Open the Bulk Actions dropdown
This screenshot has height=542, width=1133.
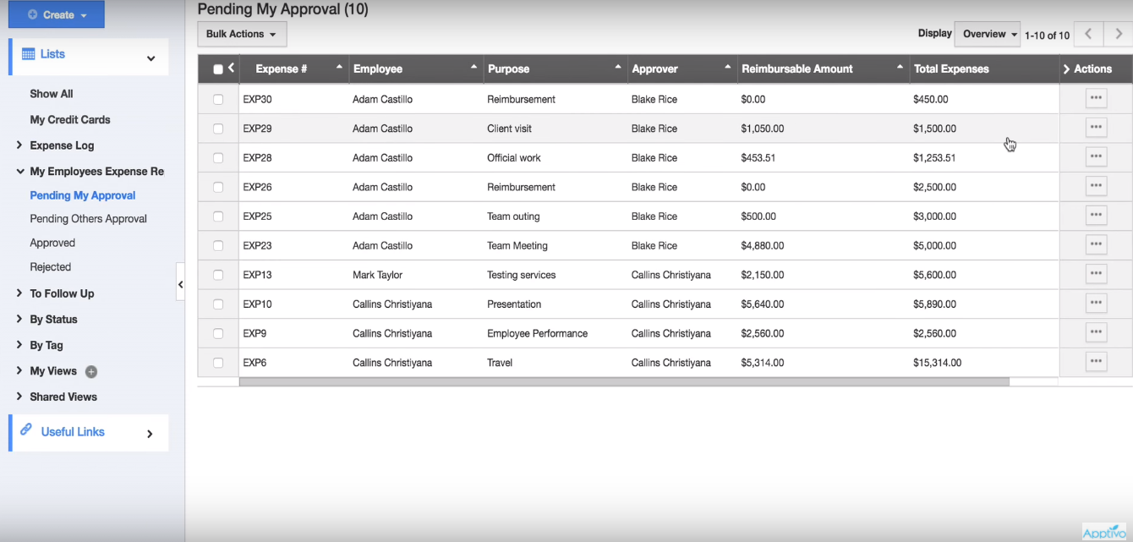tap(241, 34)
